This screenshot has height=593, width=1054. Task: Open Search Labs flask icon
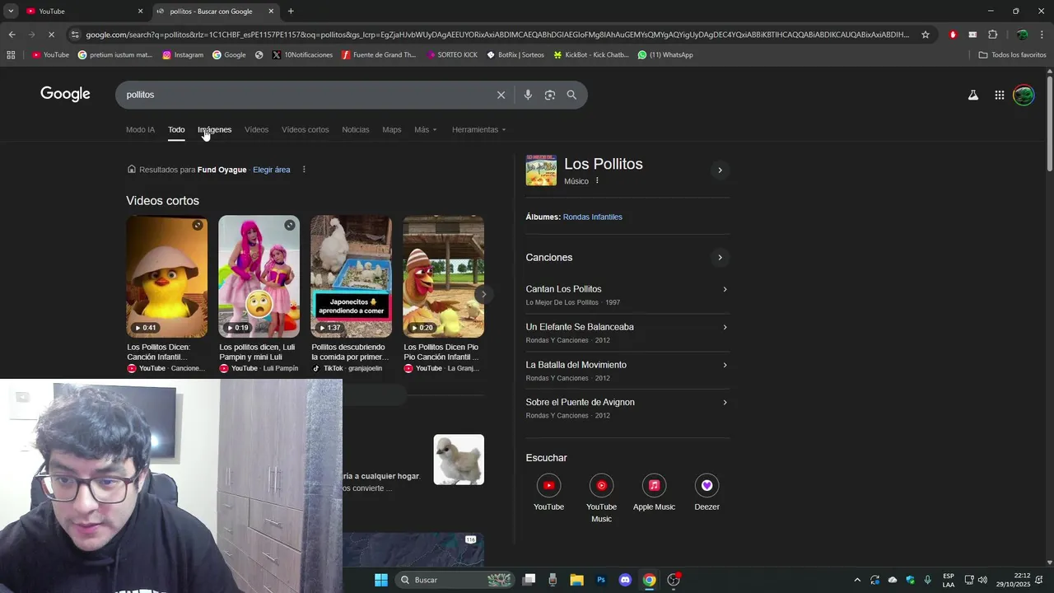pyautogui.click(x=973, y=95)
